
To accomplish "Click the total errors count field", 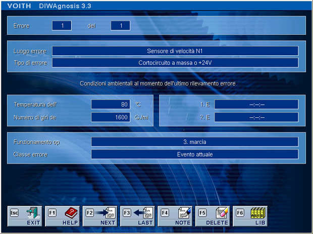I will (x=120, y=26).
